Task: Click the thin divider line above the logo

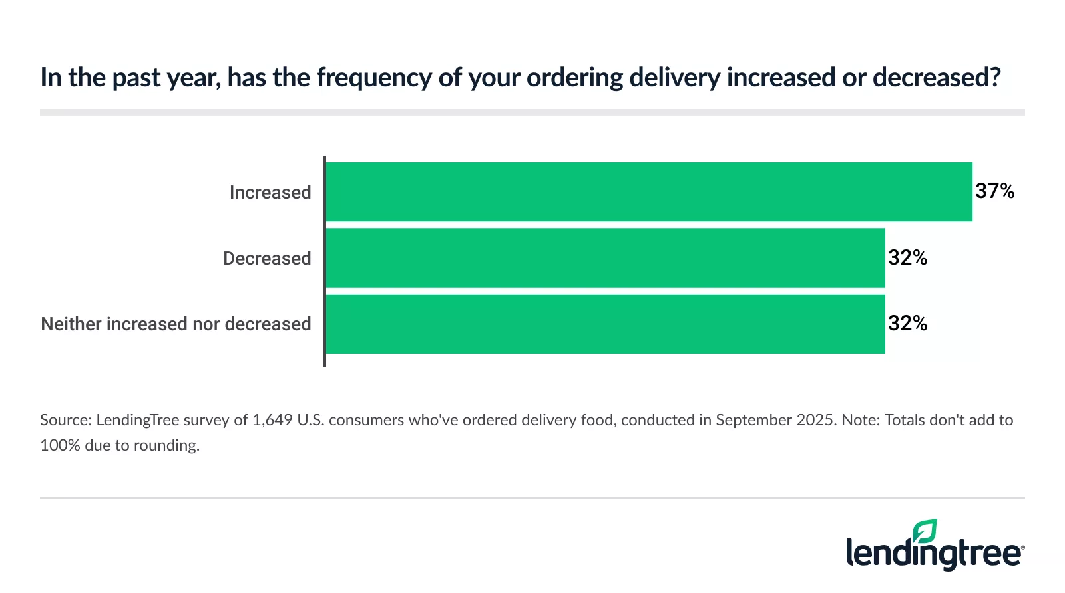Action: point(532,498)
